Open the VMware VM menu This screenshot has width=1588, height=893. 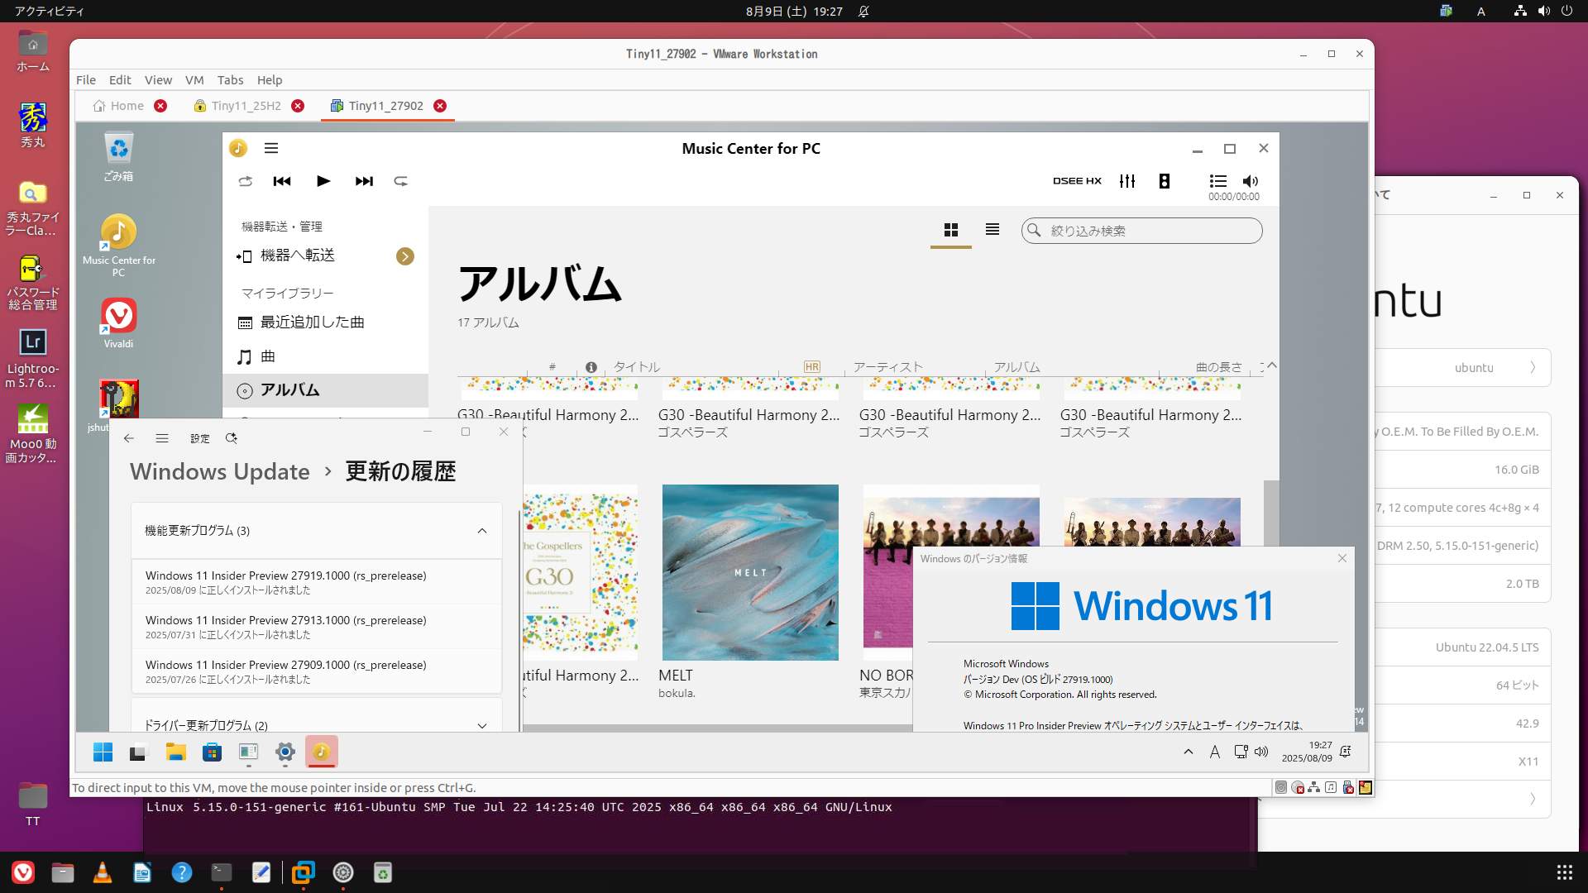(194, 80)
